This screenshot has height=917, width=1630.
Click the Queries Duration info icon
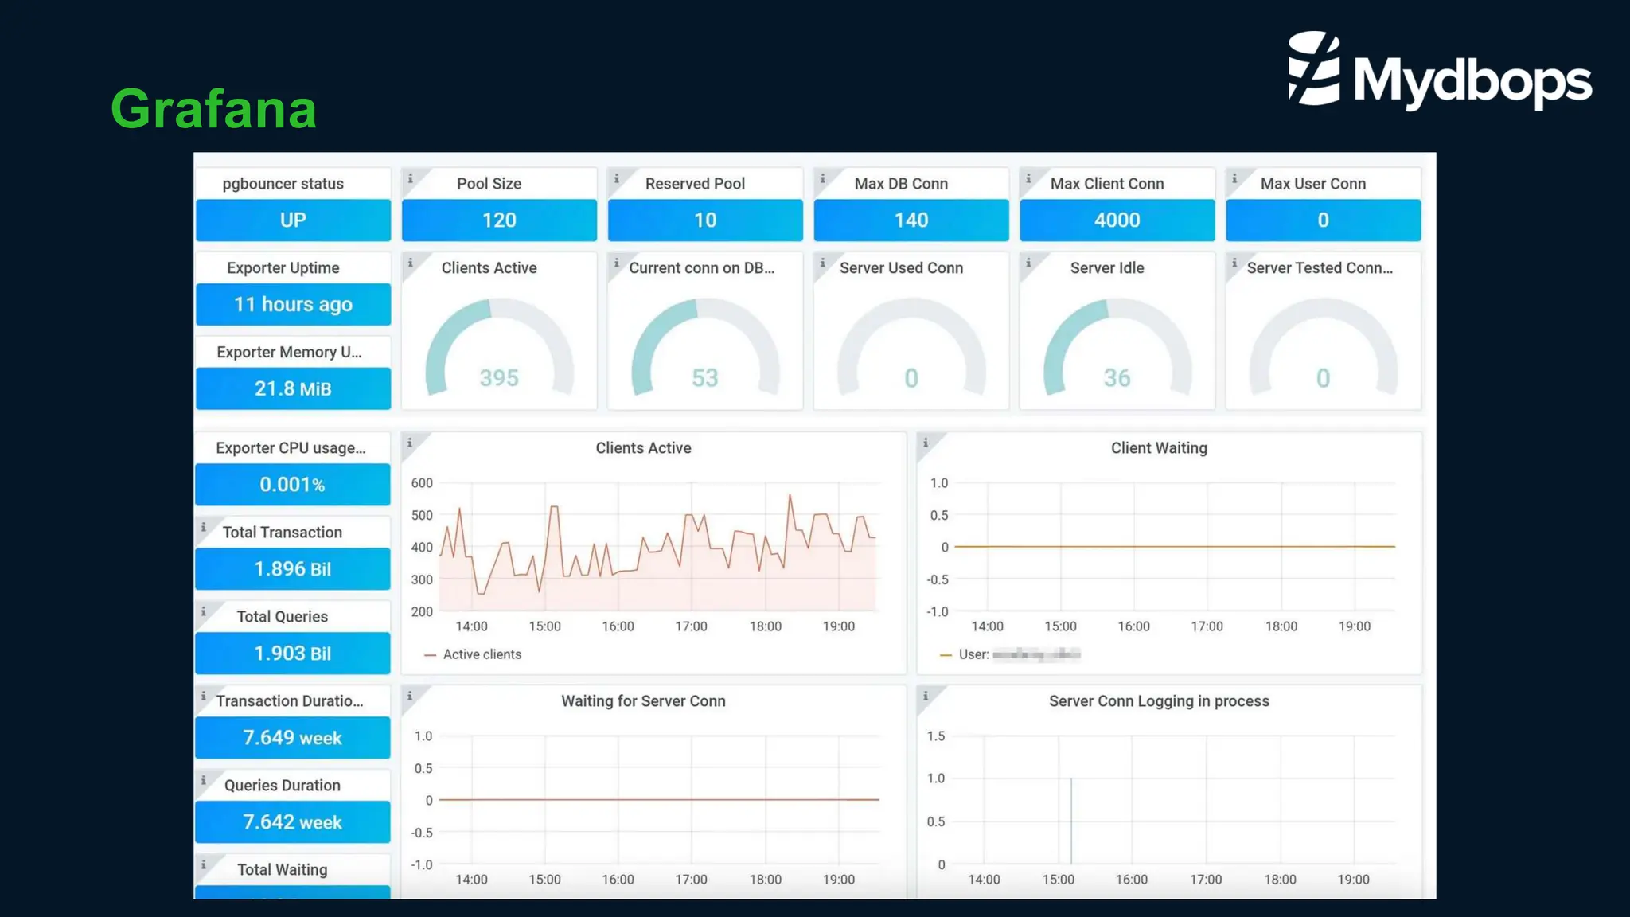[x=204, y=780]
